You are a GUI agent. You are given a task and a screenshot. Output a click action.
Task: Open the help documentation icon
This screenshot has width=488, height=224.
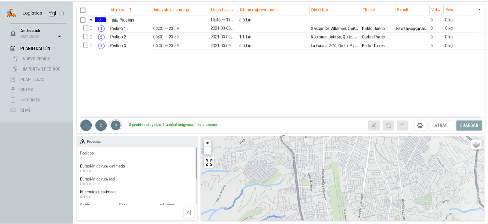click(52, 13)
